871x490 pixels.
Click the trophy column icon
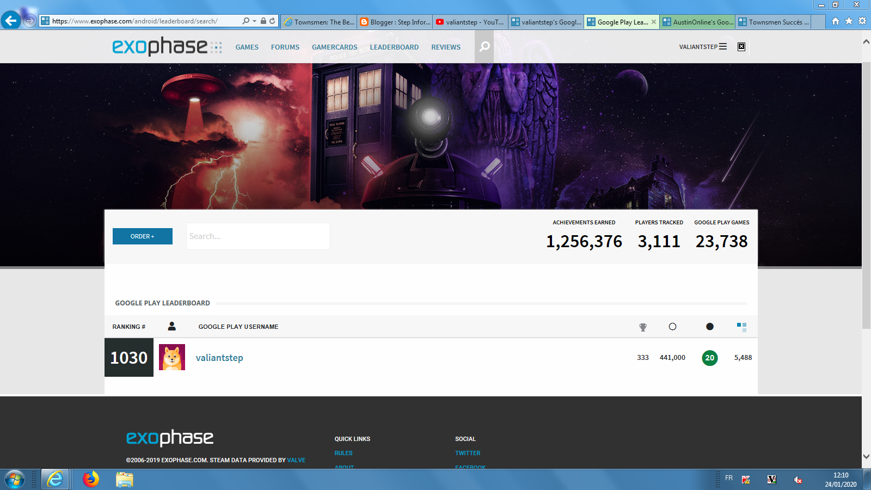(643, 327)
